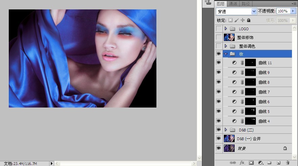
Task: Hide the 曲线 7 layer
Action: tap(219, 92)
